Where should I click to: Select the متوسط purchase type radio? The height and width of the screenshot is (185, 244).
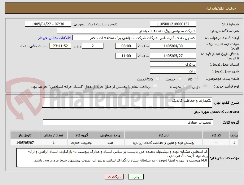pos(185,86)
